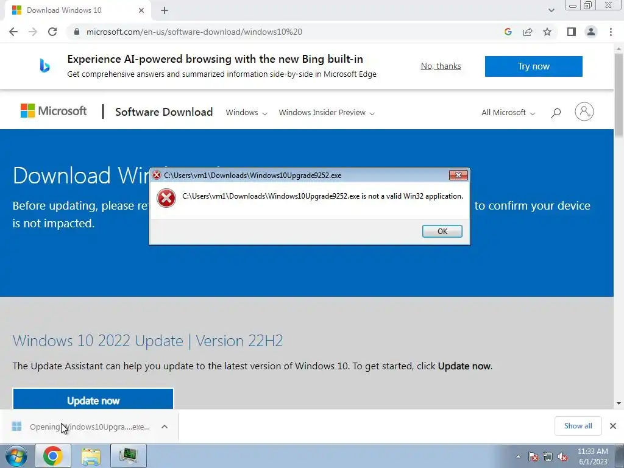The width and height of the screenshot is (624, 468).
Task: Click the Bing logo in banner
Action: click(x=44, y=66)
